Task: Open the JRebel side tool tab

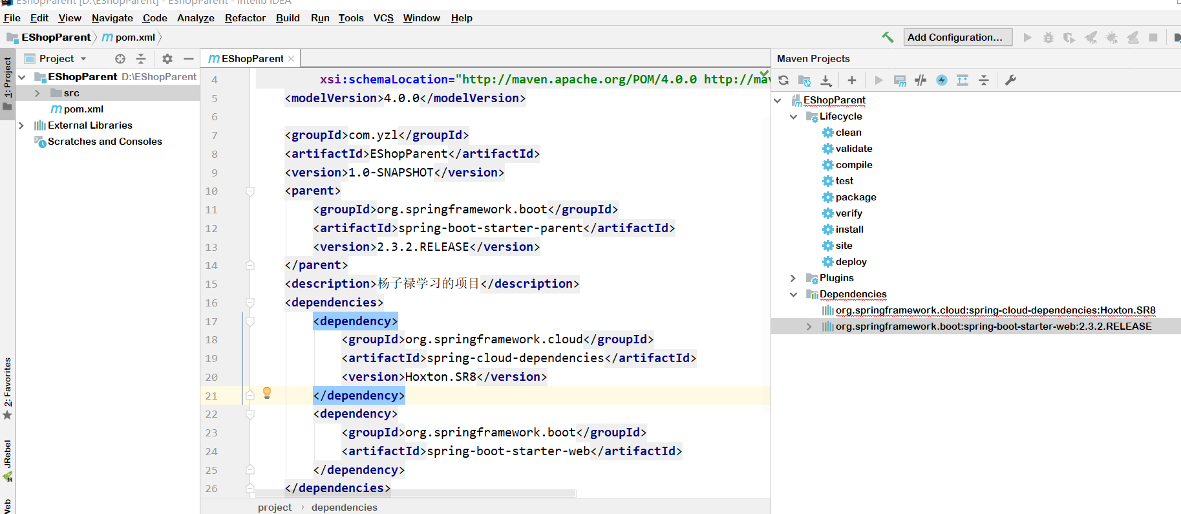Action: pyautogui.click(x=8, y=460)
